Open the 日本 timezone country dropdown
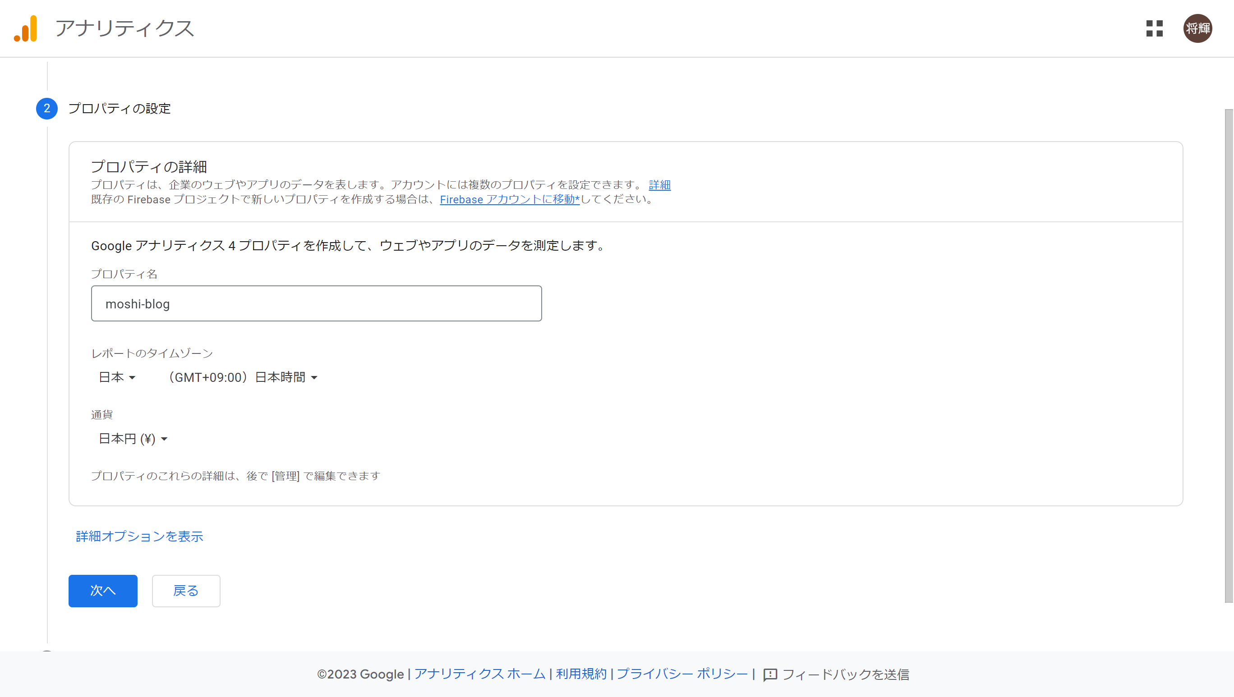Image resolution: width=1234 pixels, height=697 pixels. (x=116, y=377)
